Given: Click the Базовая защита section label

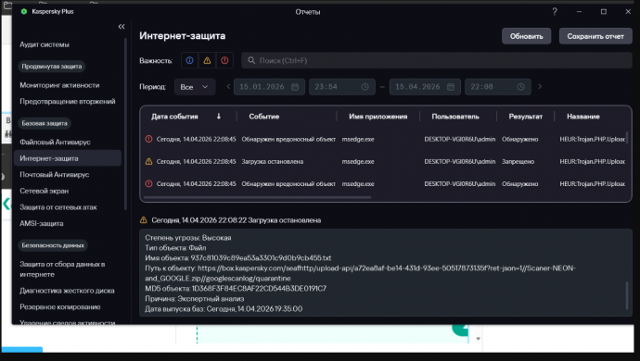Looking at the screenshot, I should coord(45,123).
